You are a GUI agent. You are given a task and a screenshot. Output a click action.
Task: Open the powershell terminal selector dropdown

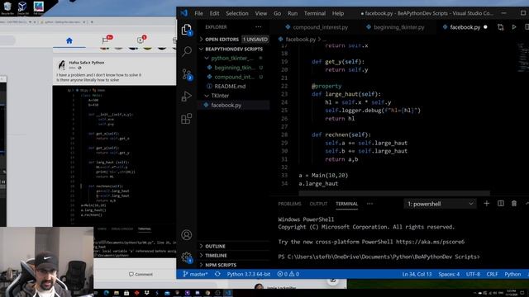440,204
